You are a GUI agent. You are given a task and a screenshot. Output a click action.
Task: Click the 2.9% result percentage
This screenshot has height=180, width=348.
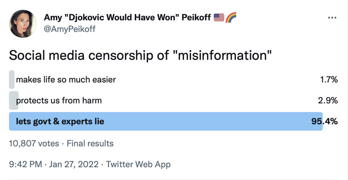pos(328,100)
